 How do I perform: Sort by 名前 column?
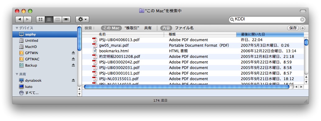(x=123, y=34)
